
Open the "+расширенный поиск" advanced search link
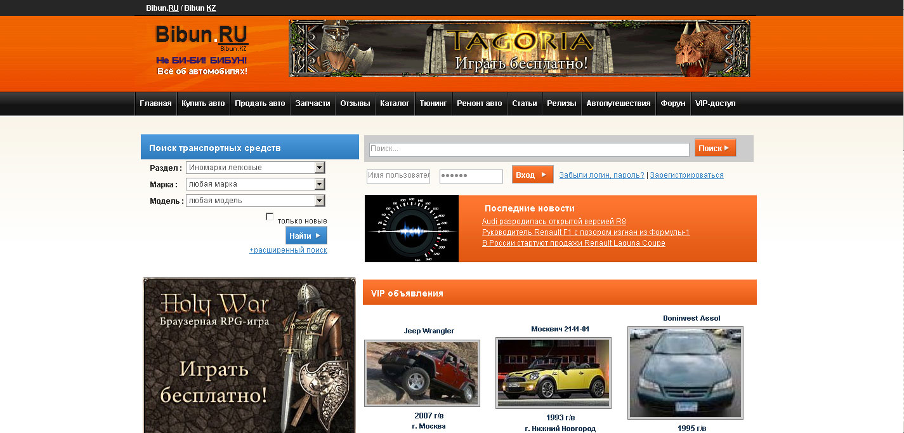coord(289,250)
